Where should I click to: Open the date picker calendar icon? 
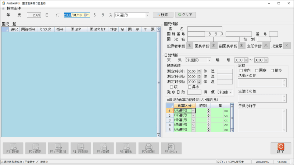pyautogui.click(x=86, y=15)
